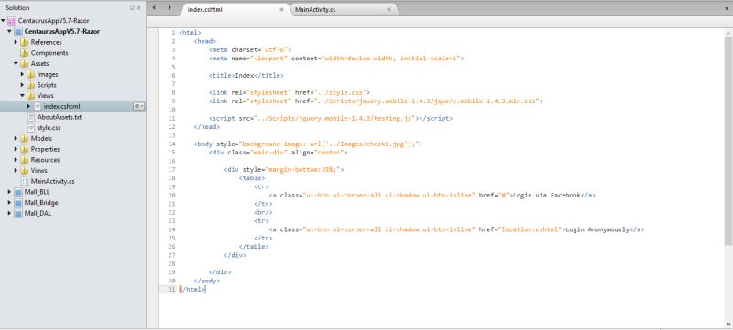
Task: Expand the Mall_BLL project
Action: tap(10, 192)
